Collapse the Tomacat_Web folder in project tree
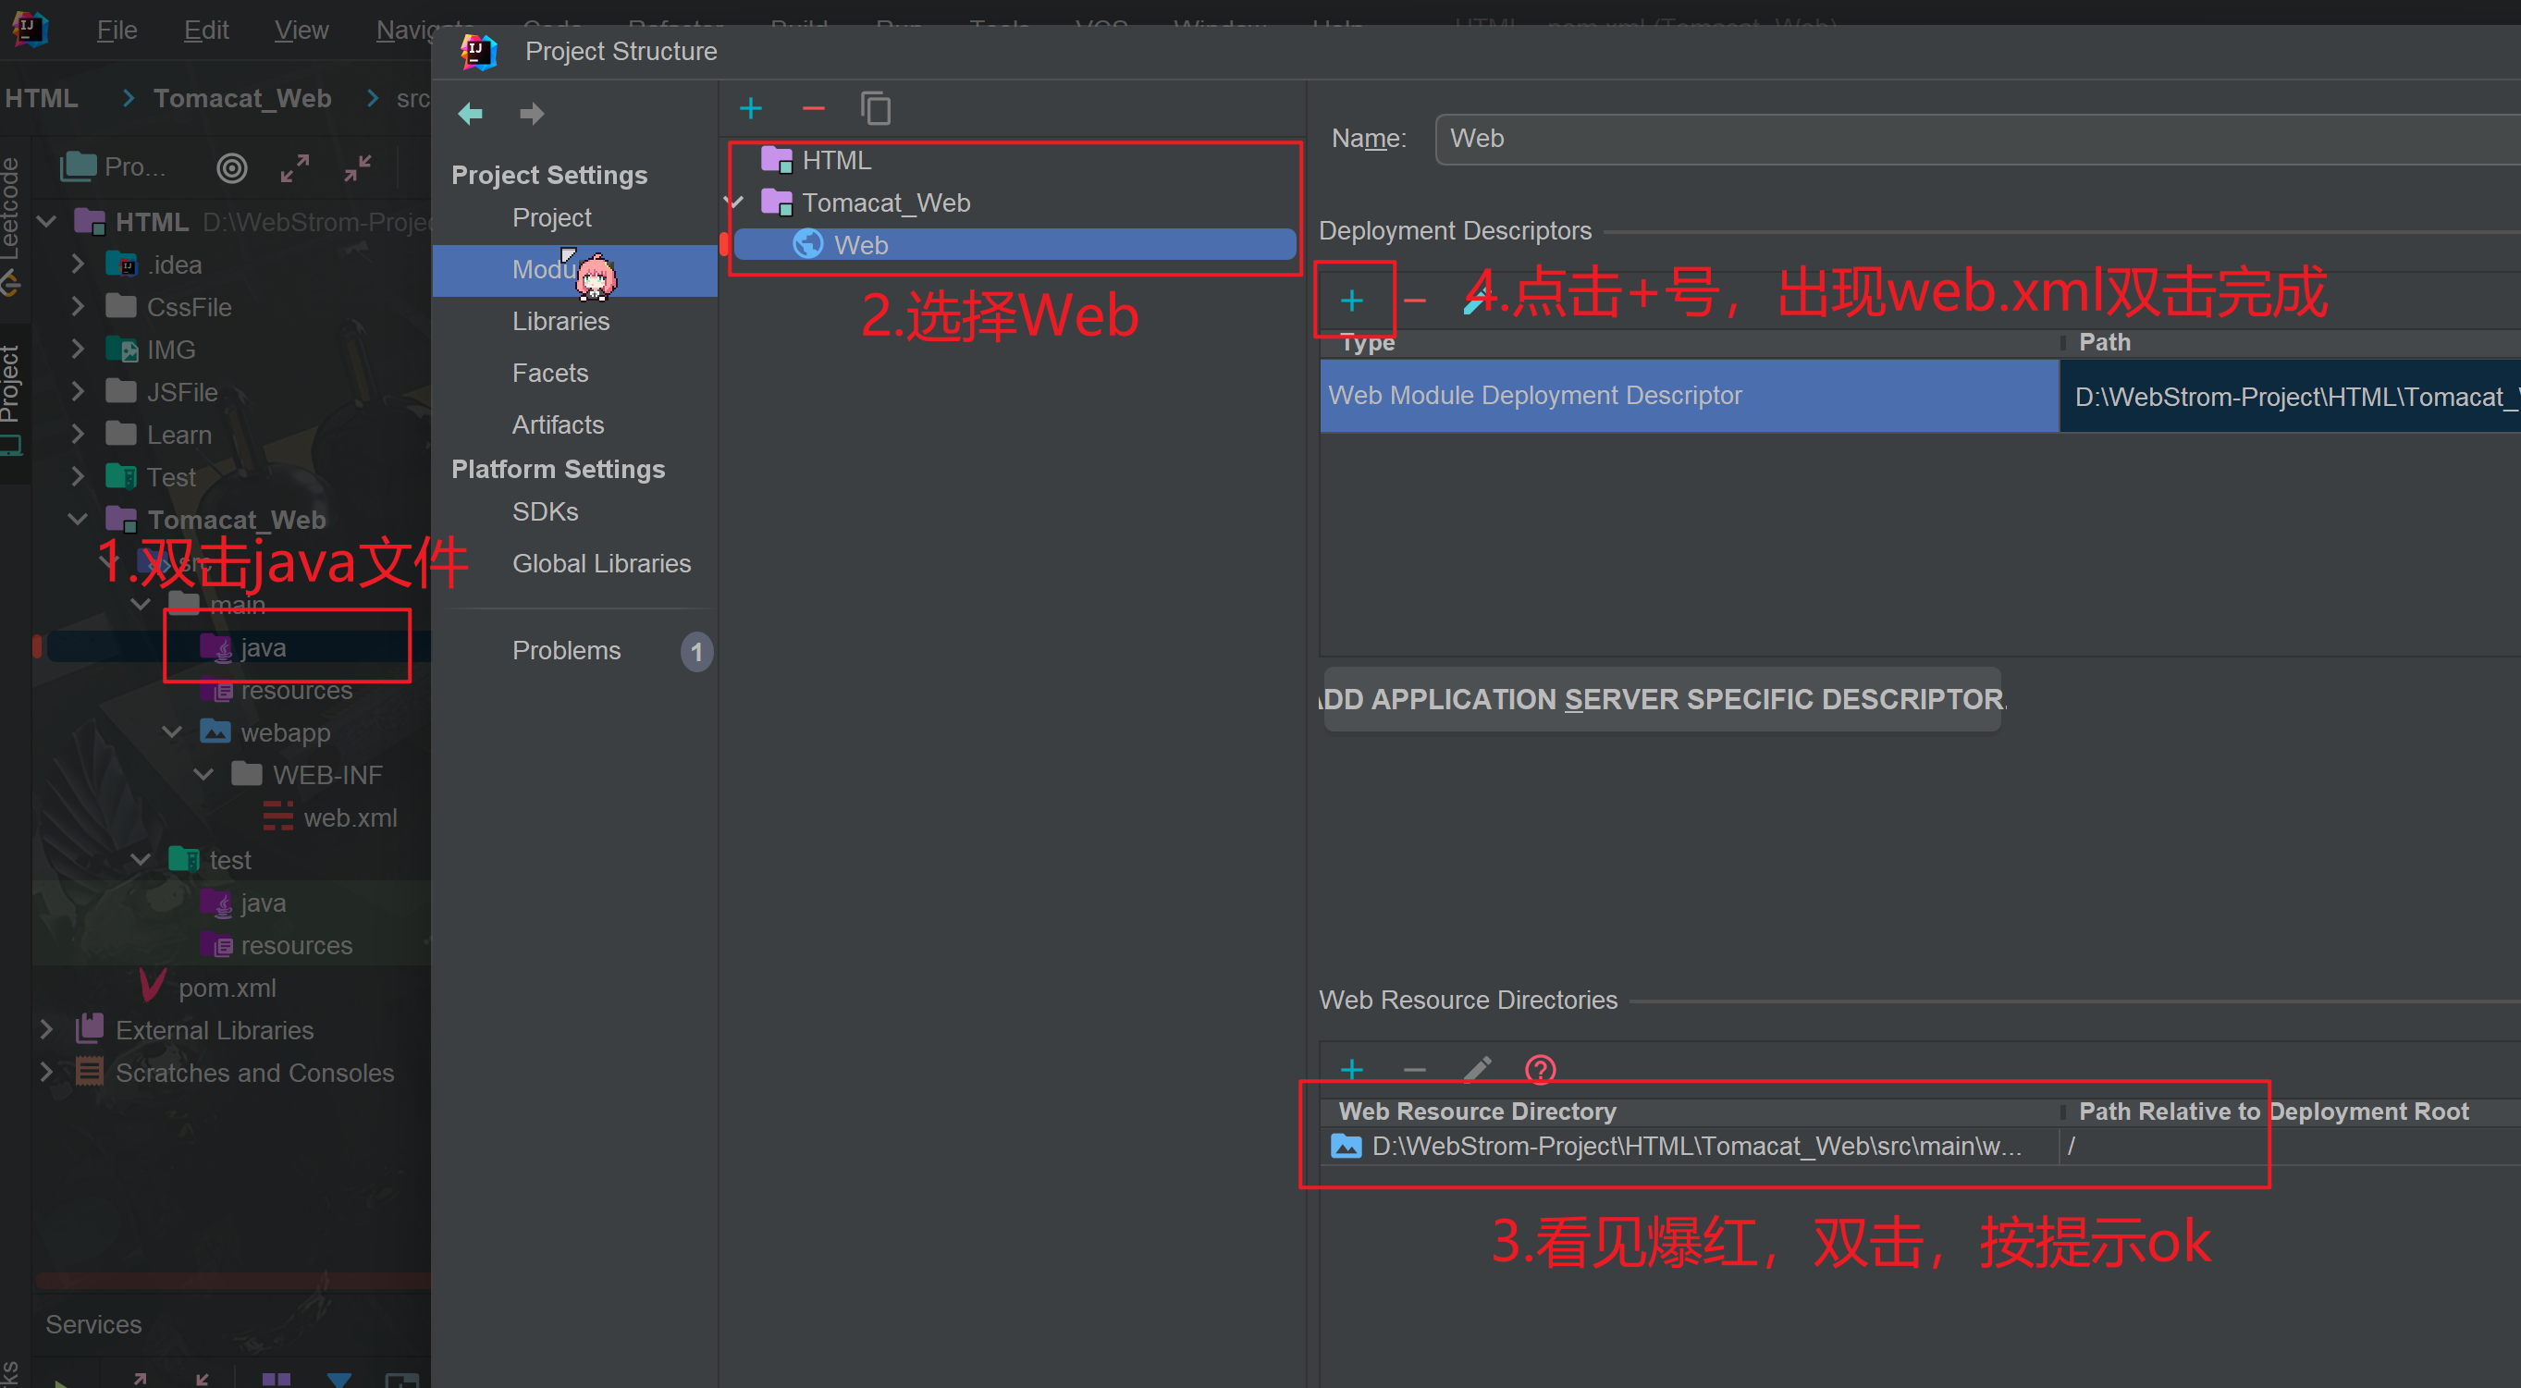This screenshot has height=1388, width=2521. point(78,519)
